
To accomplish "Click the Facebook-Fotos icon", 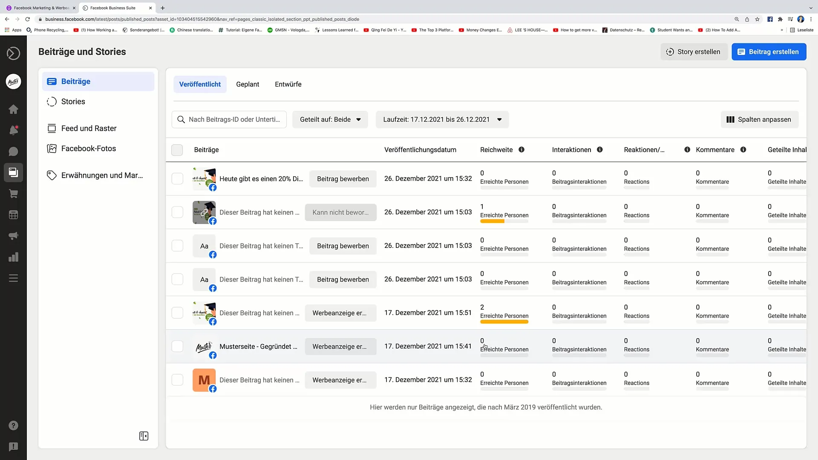I will pyautogui.click(x=52, y=148).
